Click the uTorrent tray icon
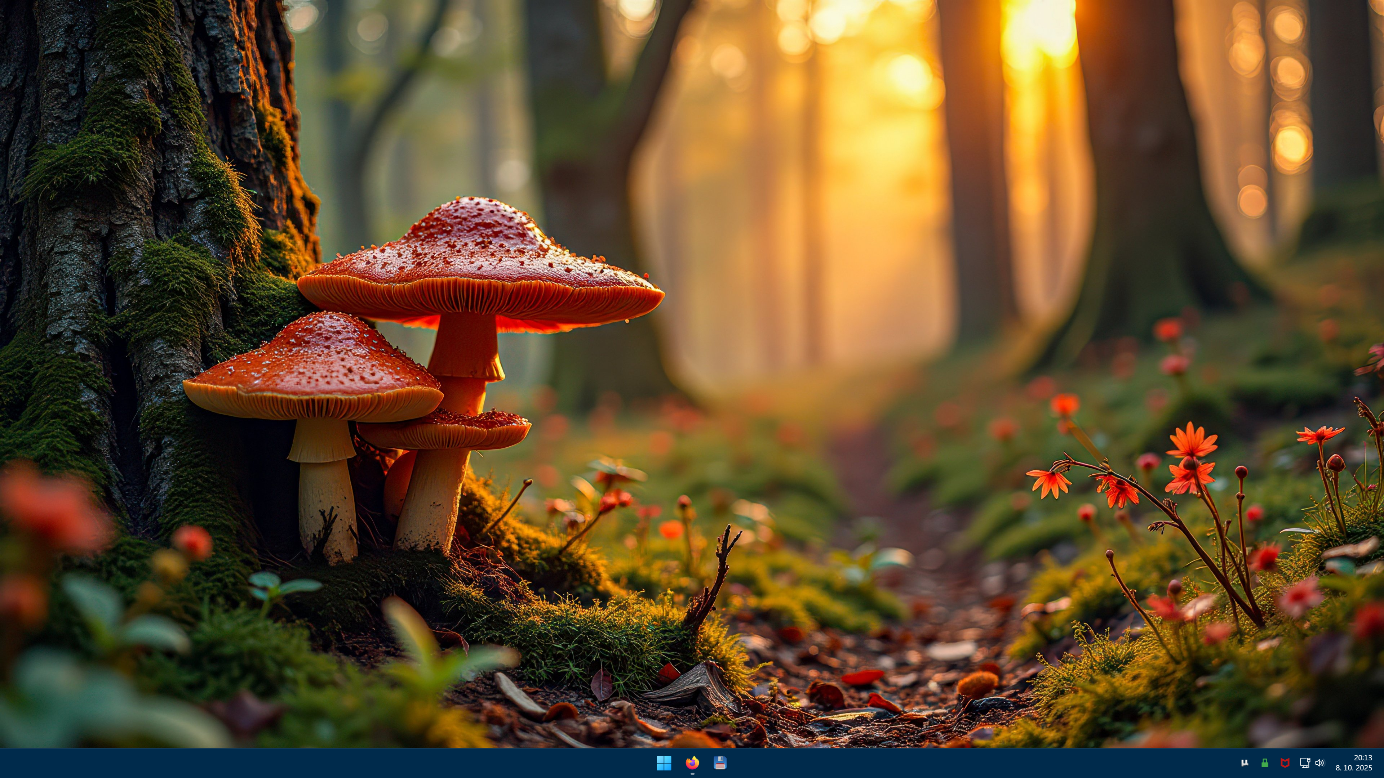 click(1244, 763)
